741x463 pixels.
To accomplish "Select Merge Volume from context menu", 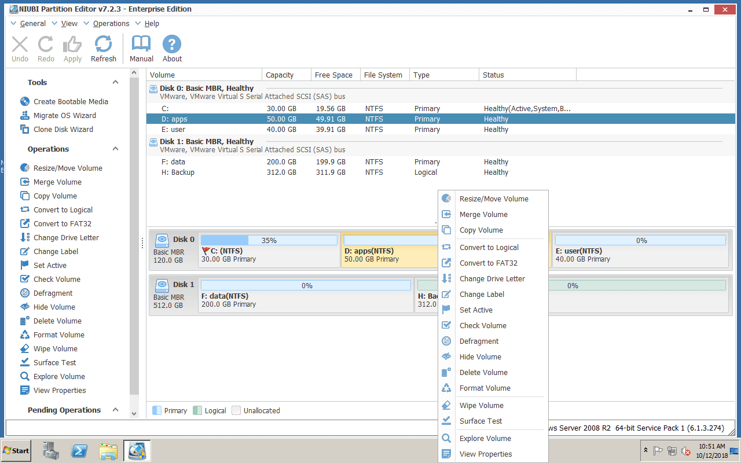I will pos(484,214).
